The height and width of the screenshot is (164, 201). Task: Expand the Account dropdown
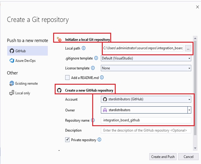point(146,99)
